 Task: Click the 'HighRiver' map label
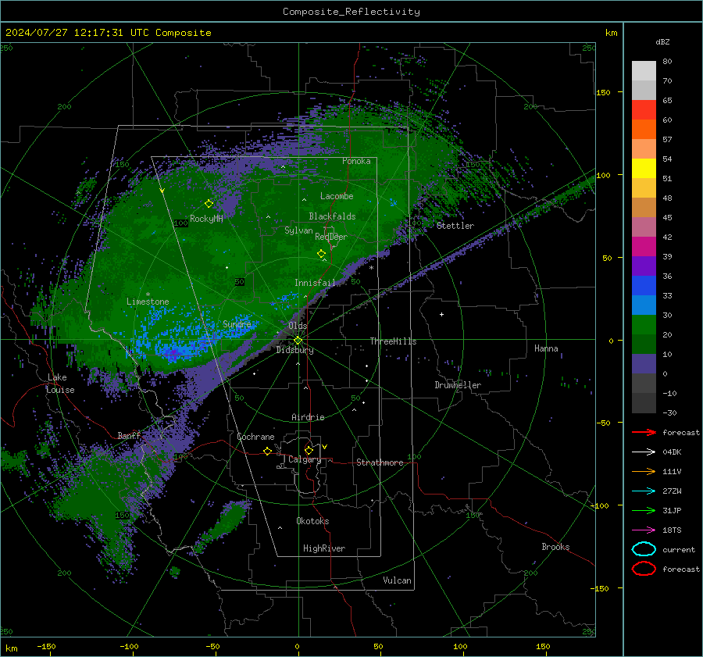pyautogui.click(x=324, y=548)
